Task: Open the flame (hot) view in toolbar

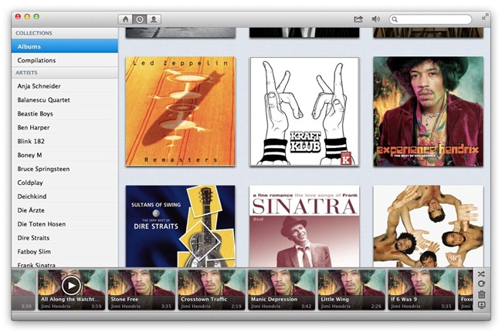Action: coord(125,19)
